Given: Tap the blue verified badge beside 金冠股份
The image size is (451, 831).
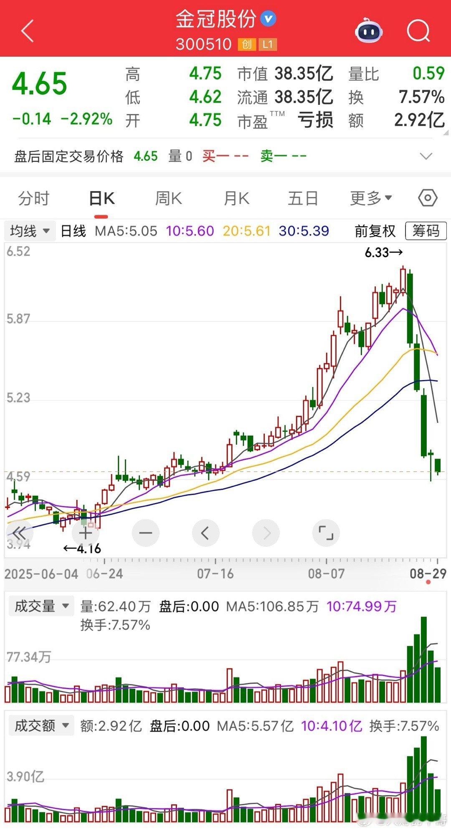Looking at the screenshot, I should pos(268,18).
